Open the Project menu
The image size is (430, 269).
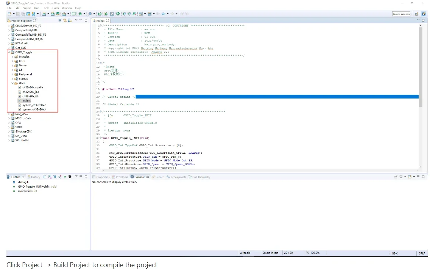(27, 8)
